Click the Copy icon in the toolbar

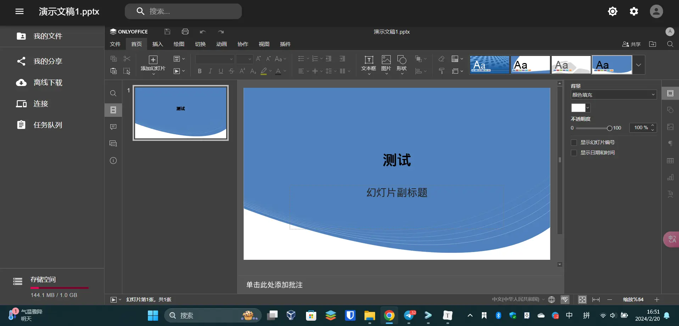click(113, 59)
